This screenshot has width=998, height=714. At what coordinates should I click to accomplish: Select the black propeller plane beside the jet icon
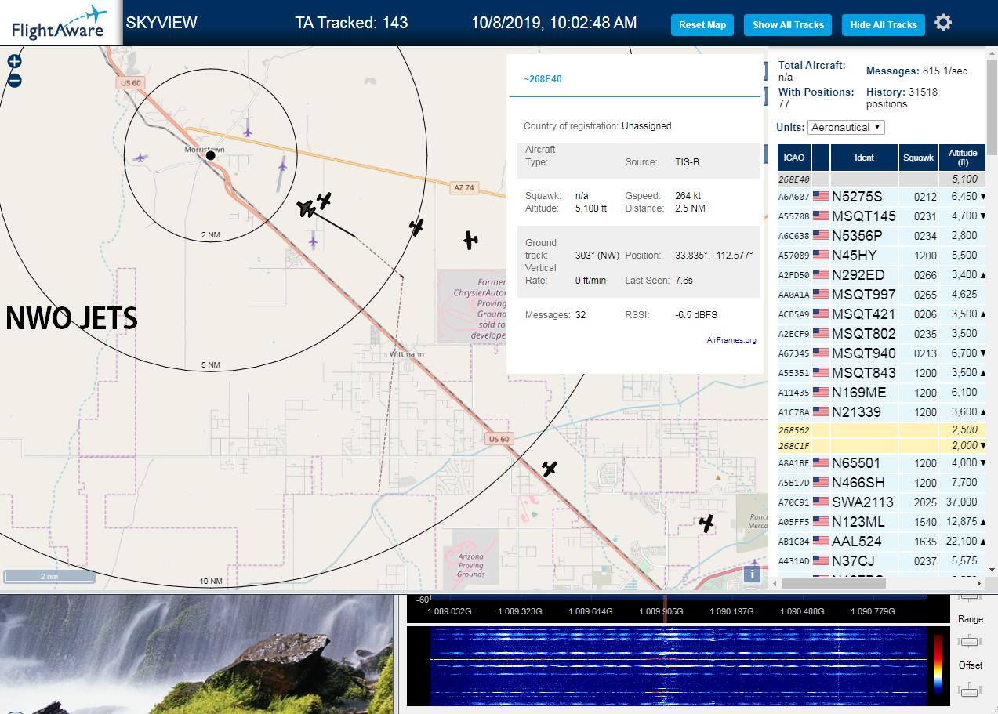(x=324, y=201)
